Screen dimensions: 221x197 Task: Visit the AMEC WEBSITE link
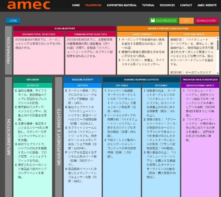click(207, 5)
